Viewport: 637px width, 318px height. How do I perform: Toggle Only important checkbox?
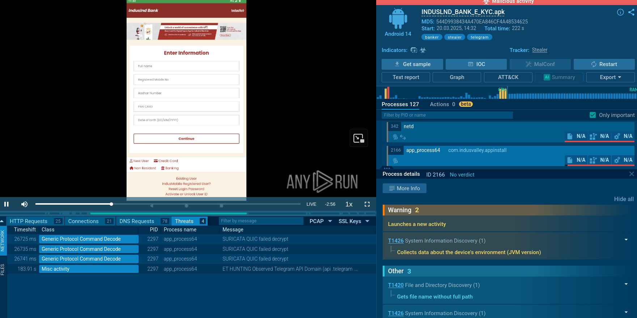coord(593,115)
